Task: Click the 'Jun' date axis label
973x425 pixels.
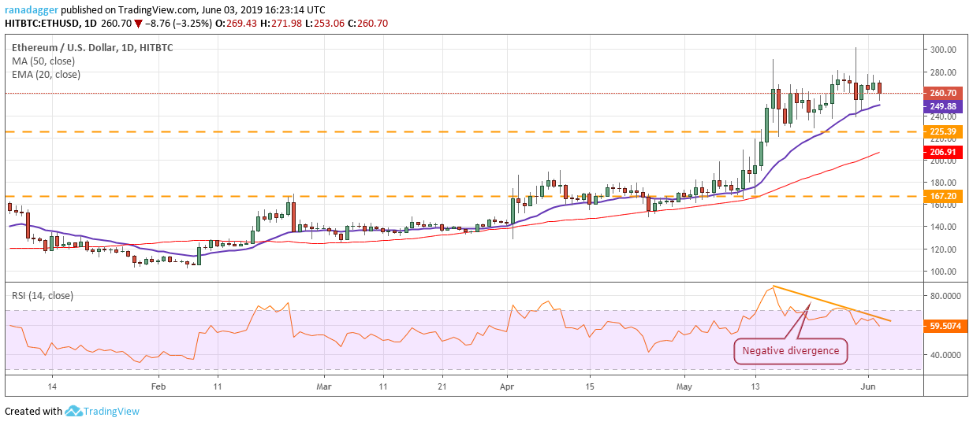Action: [867, 387]
